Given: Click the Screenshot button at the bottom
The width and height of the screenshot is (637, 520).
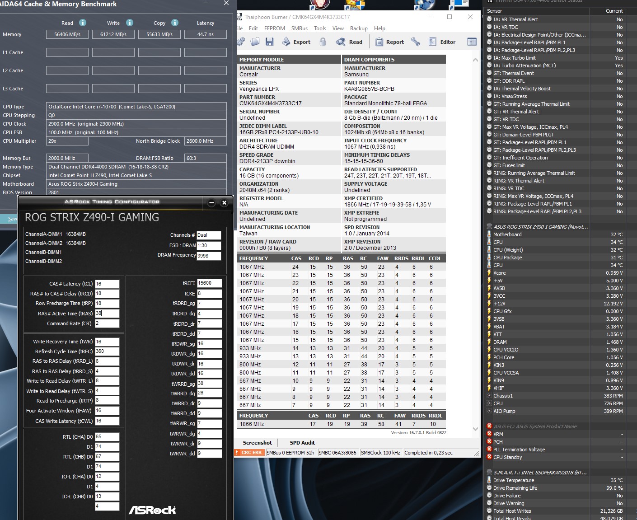Looking at the screenshot, I should pos(258,443).
